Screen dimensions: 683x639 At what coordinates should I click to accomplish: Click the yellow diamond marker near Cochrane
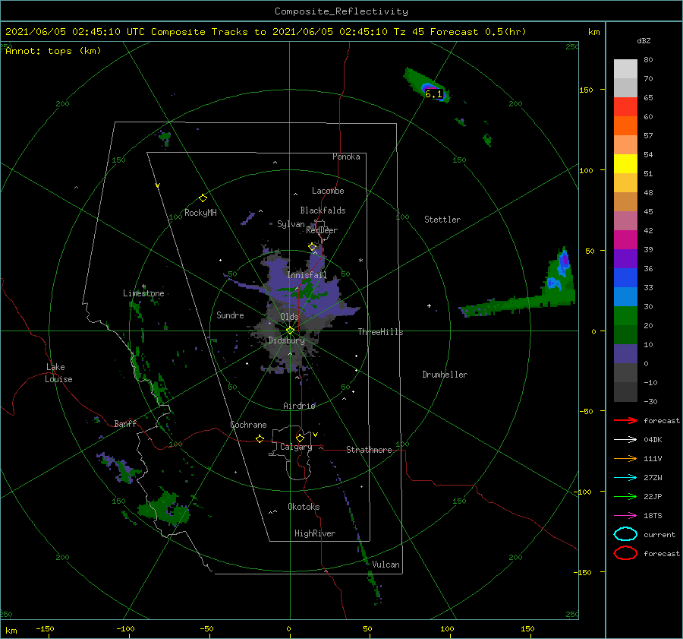260,439
